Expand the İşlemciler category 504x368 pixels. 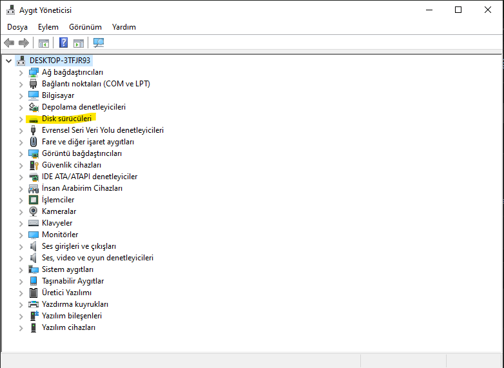pyautogui.click(x=21, y=200)
